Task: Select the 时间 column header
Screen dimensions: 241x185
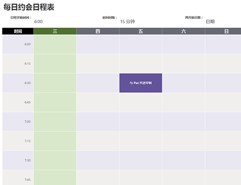Action: 18,31
